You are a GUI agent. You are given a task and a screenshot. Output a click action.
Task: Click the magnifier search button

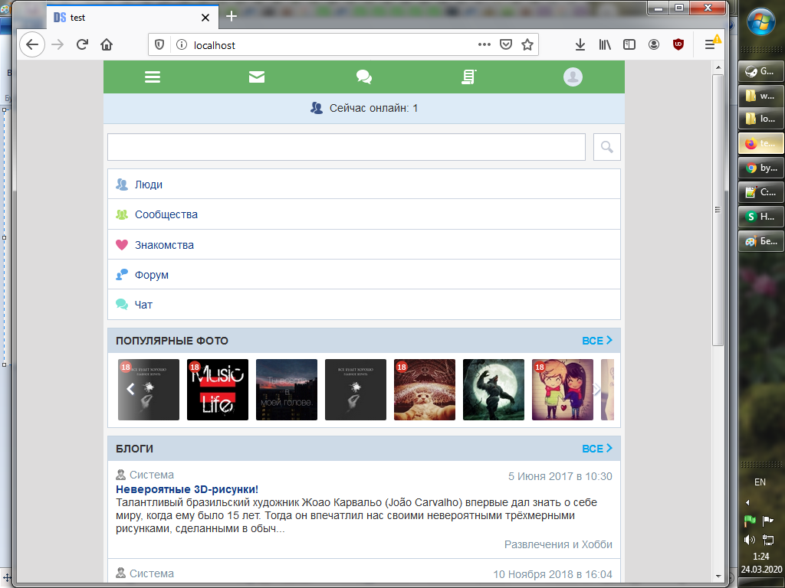607,147
